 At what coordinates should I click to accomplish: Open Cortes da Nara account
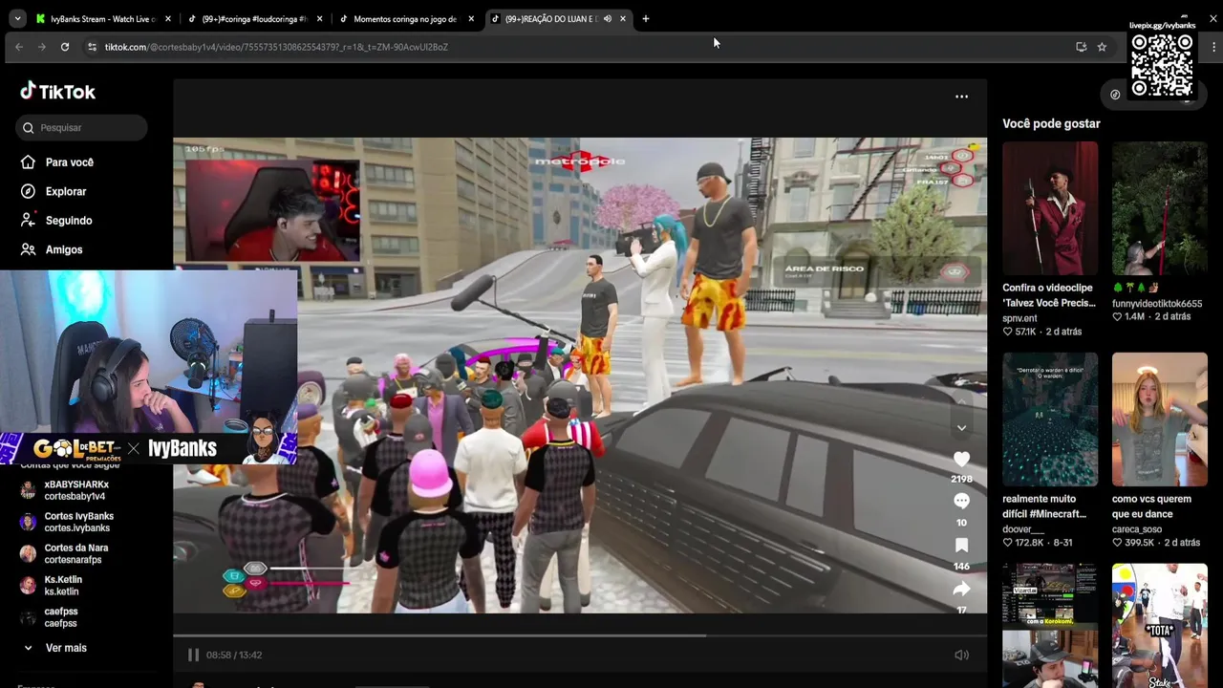click(76, 553)
